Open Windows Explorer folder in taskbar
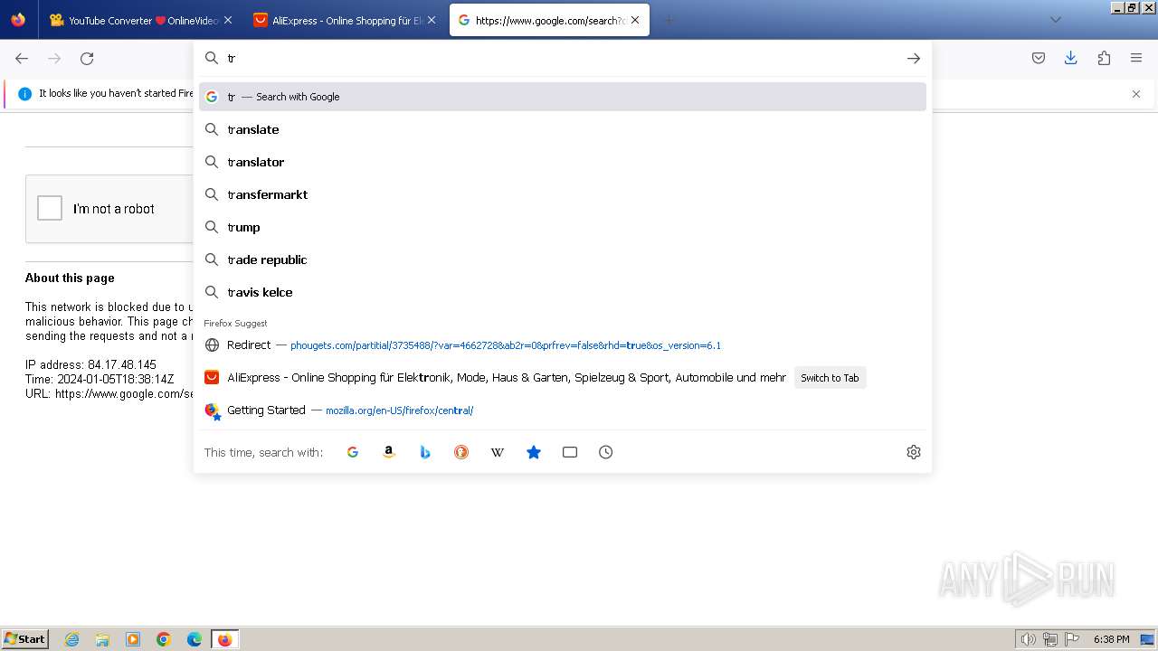Image resolution: width=1158 pixels, height=651 pixels. tap(102, 639)
